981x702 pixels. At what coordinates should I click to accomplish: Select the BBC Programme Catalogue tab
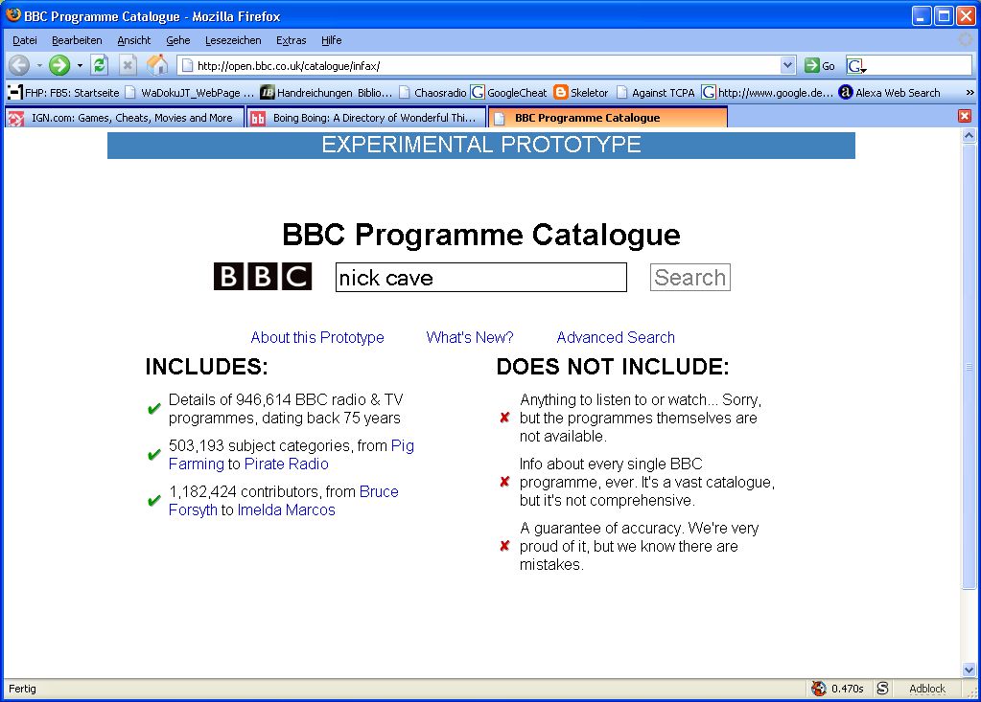pyautogui.click(x=608, y=118)
